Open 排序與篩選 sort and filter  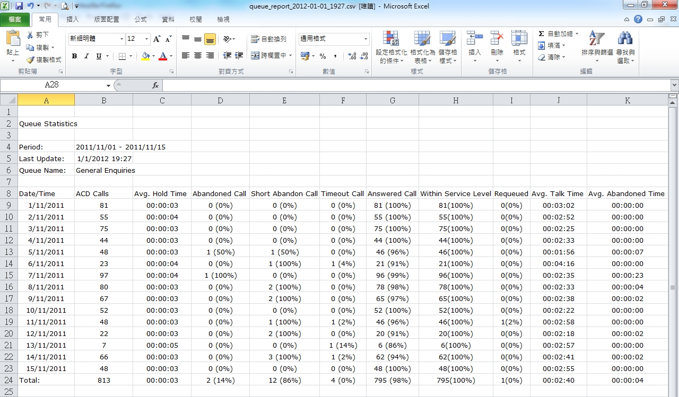pos(597,47)
